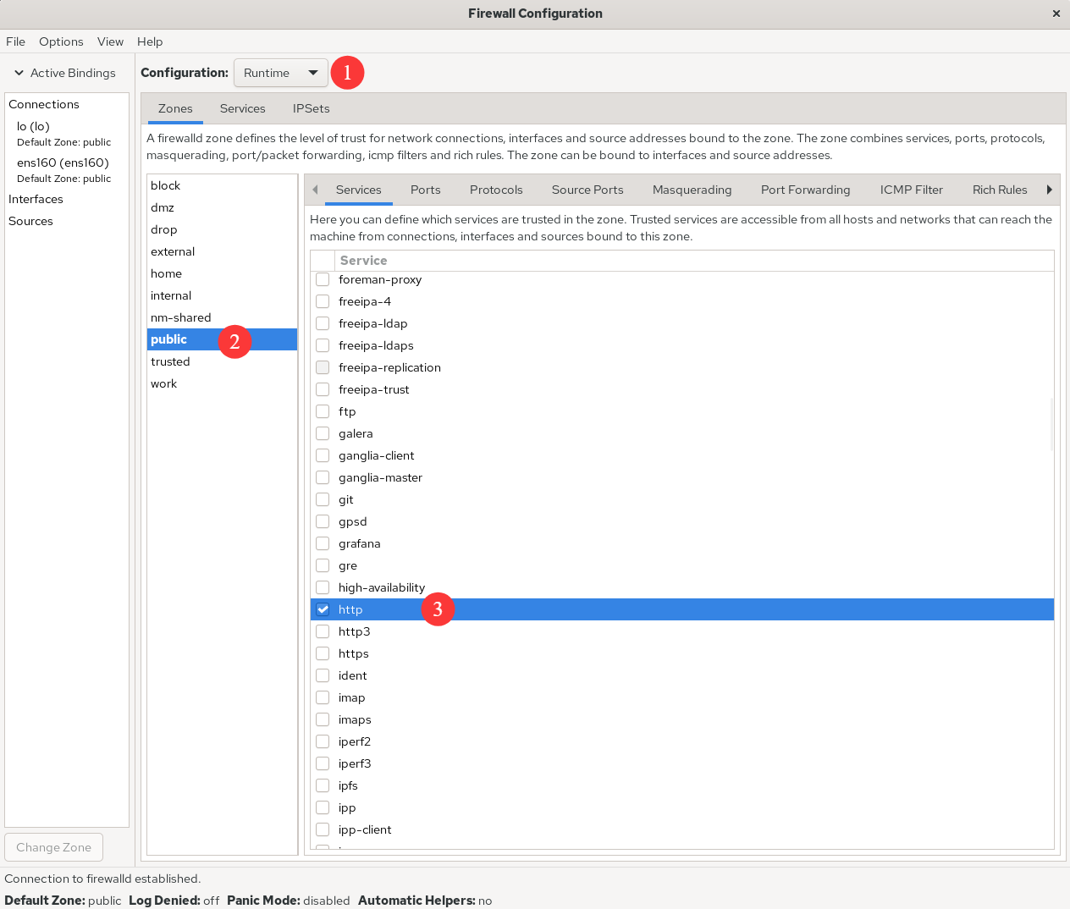Uncheck the http service checkbox
Viewport: 1070px width, 909px height.
[323, 609]
